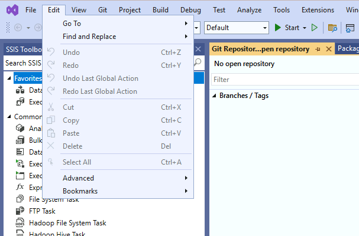Open the dropdown arrow left of the Default box
Viewport: 359px width, 236px height.
point(197,28)
